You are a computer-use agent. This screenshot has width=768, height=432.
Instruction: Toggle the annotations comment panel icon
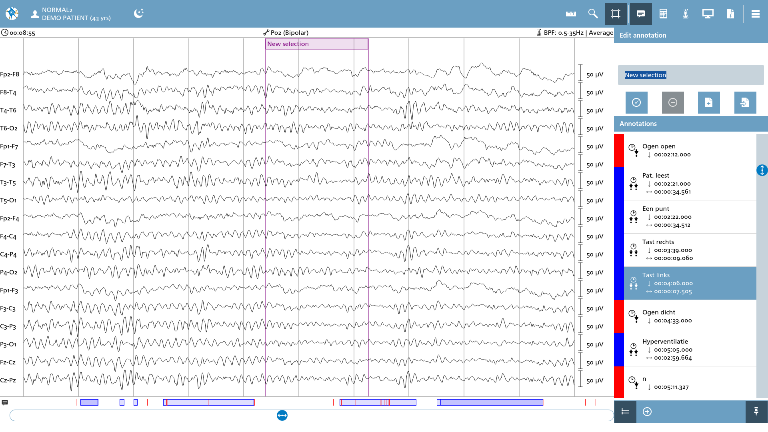pyautogui.click(x=641, y=14)
